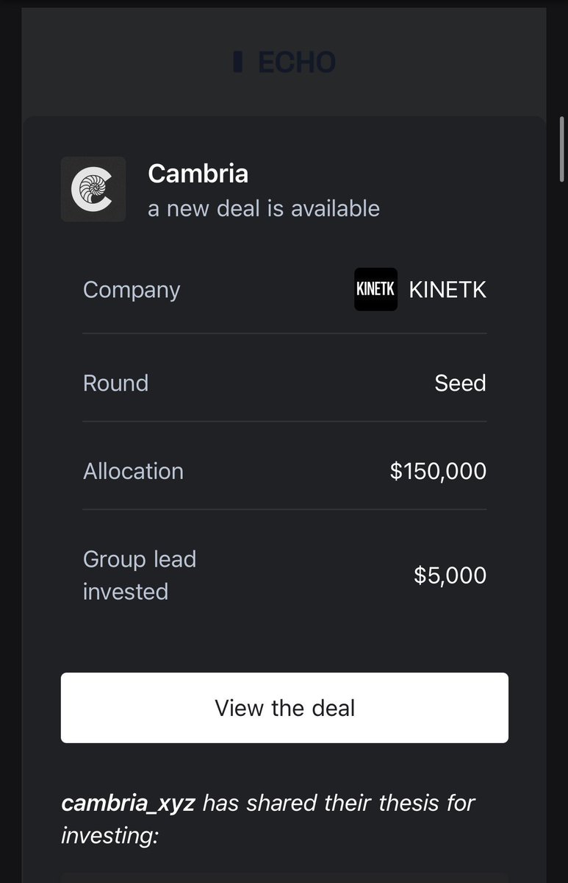Select the Seed round value
The width and height of the screenshot is (568, 883).
[x=460, y=383]
